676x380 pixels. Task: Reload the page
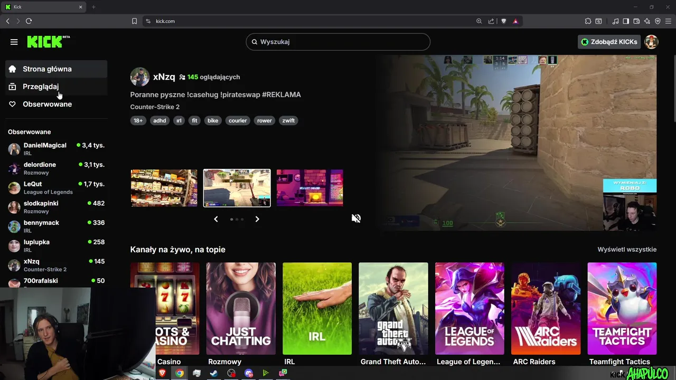(x=29, y=21)
